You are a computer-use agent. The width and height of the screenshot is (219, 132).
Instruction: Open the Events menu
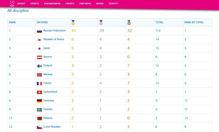point(70,4)
